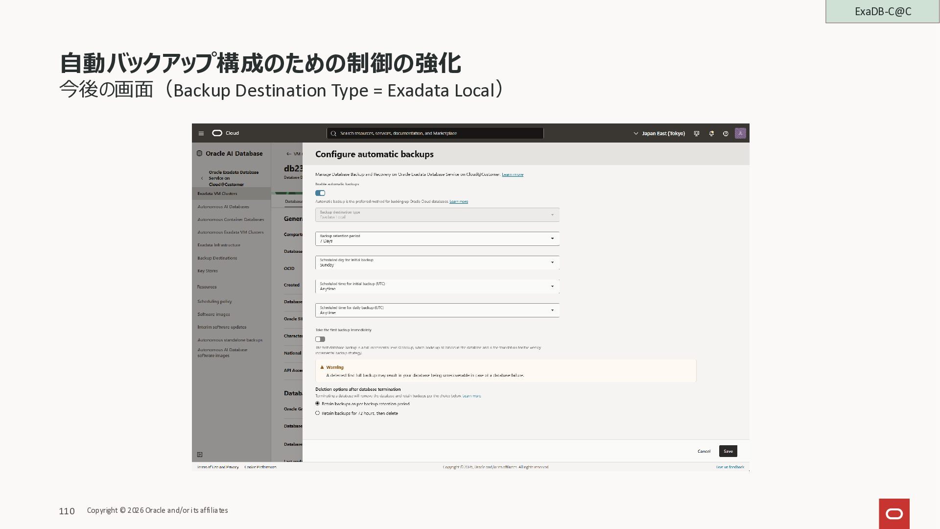Click the Cancel button
This screenshot has width=940, height=529.
(704, 451)
